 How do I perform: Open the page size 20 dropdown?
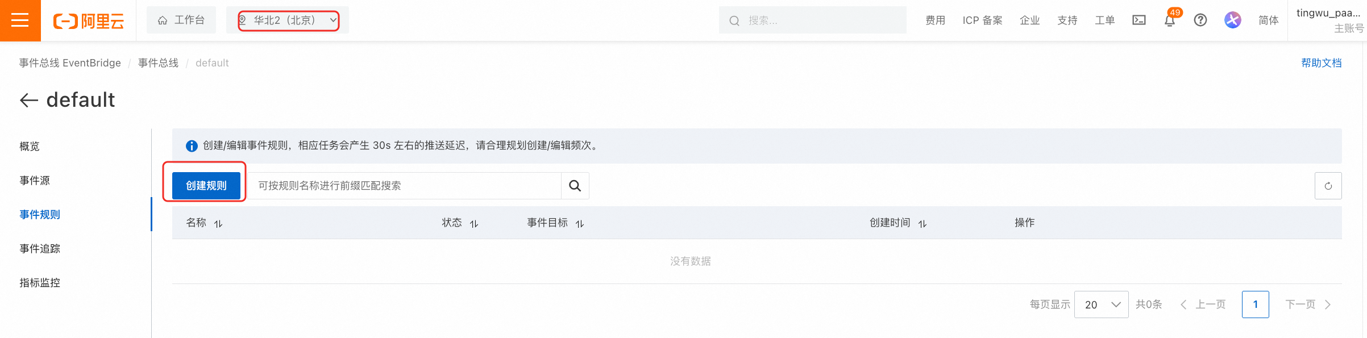point(1101,304)
